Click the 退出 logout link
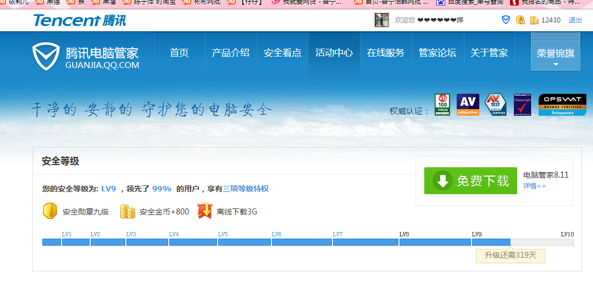 575,20
